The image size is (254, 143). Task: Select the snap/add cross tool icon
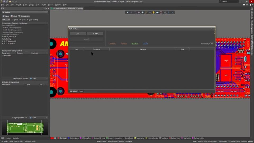(131, 12)
